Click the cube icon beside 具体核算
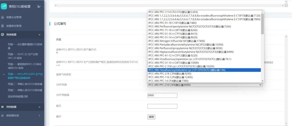Screen dimensions: 292x126 point(3,35)
